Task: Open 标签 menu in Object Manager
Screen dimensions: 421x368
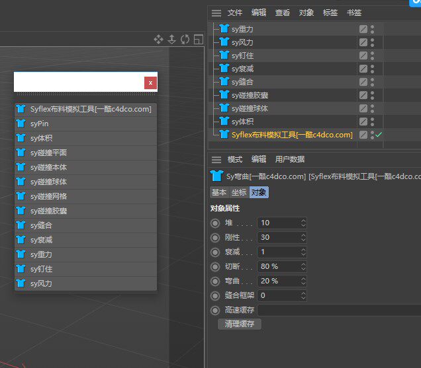Action: [330, 13]
